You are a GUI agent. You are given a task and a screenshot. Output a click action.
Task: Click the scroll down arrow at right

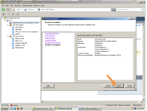[143, 100]
